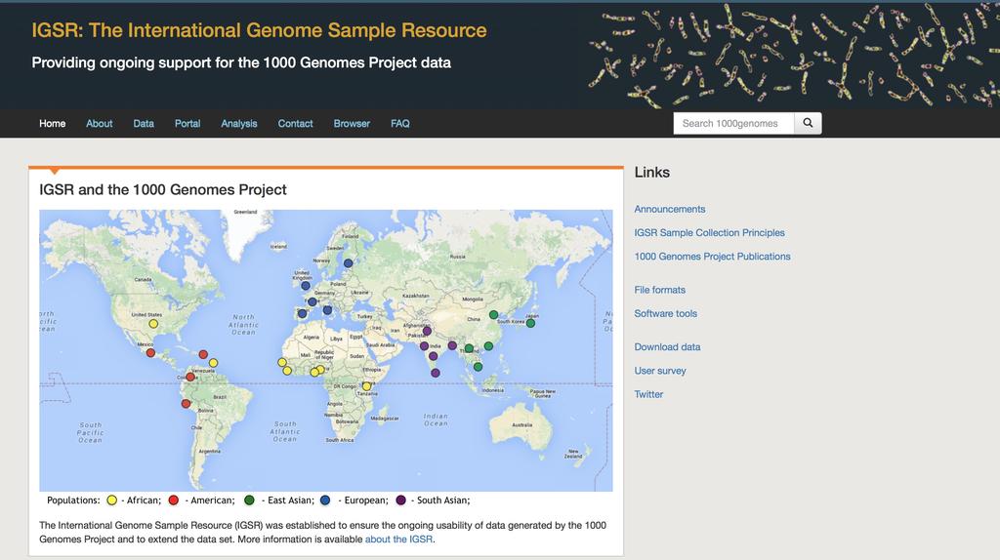The image size is (1000, 560).
Task: Select the purple marker in Pakistan
Action: tap(428, 332)
